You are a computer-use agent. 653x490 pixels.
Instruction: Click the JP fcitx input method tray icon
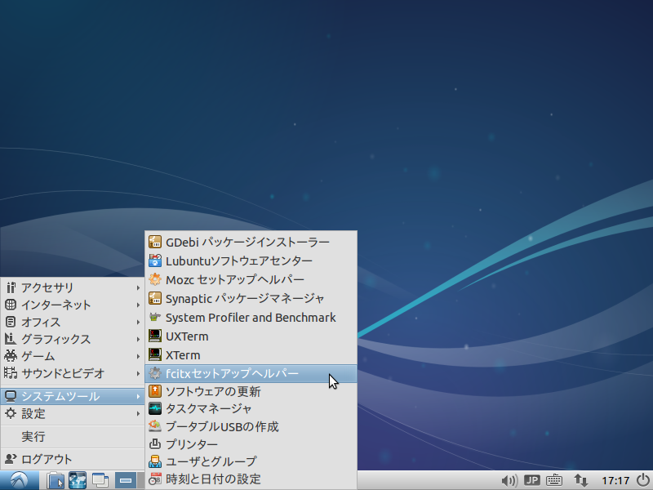coord(531,481)
